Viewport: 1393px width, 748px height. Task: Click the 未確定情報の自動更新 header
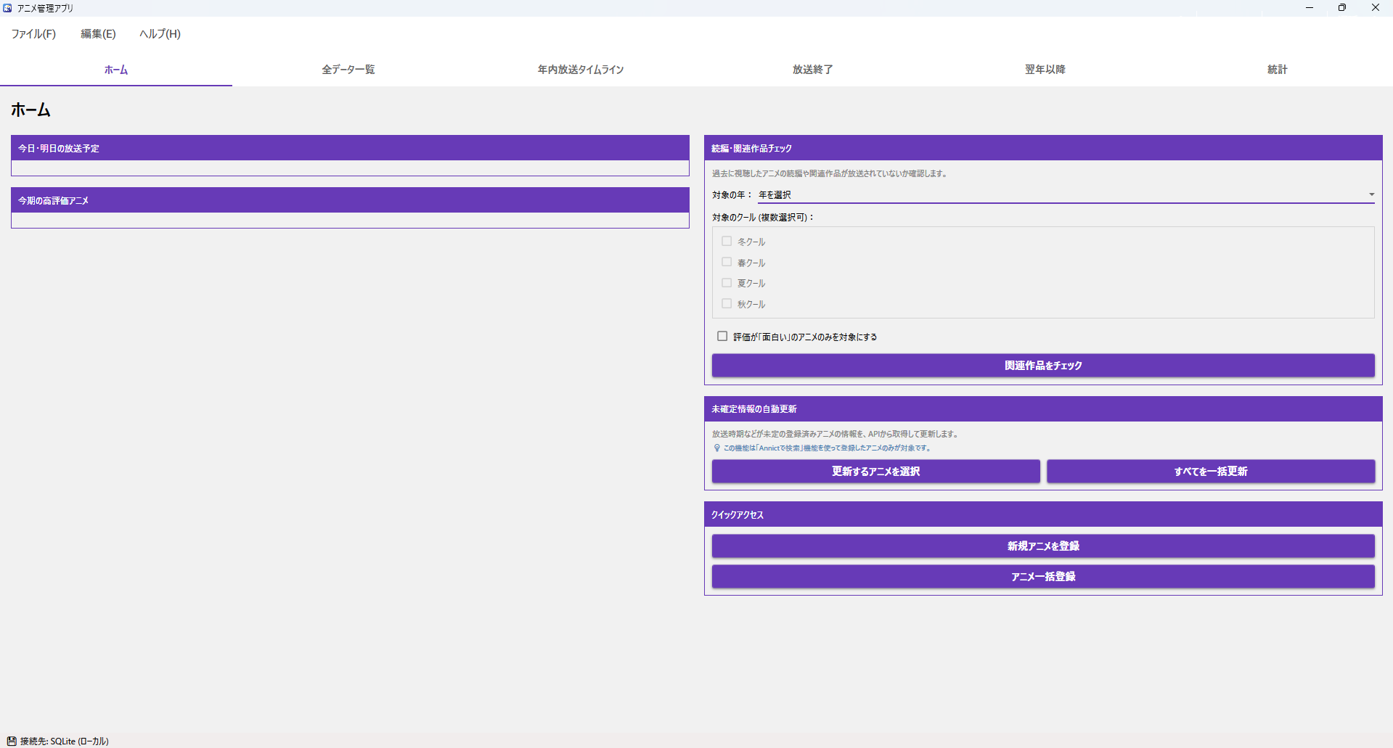point(1043,409)
